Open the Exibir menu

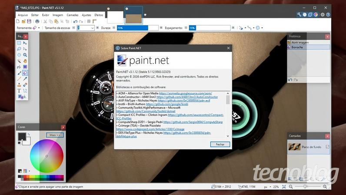pyautogui.click(x=46, y=15)
